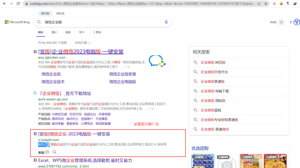Click related search 企业微信专业版和普通版
This screenshot has height=168, width=300.
[x=219, y=120]
